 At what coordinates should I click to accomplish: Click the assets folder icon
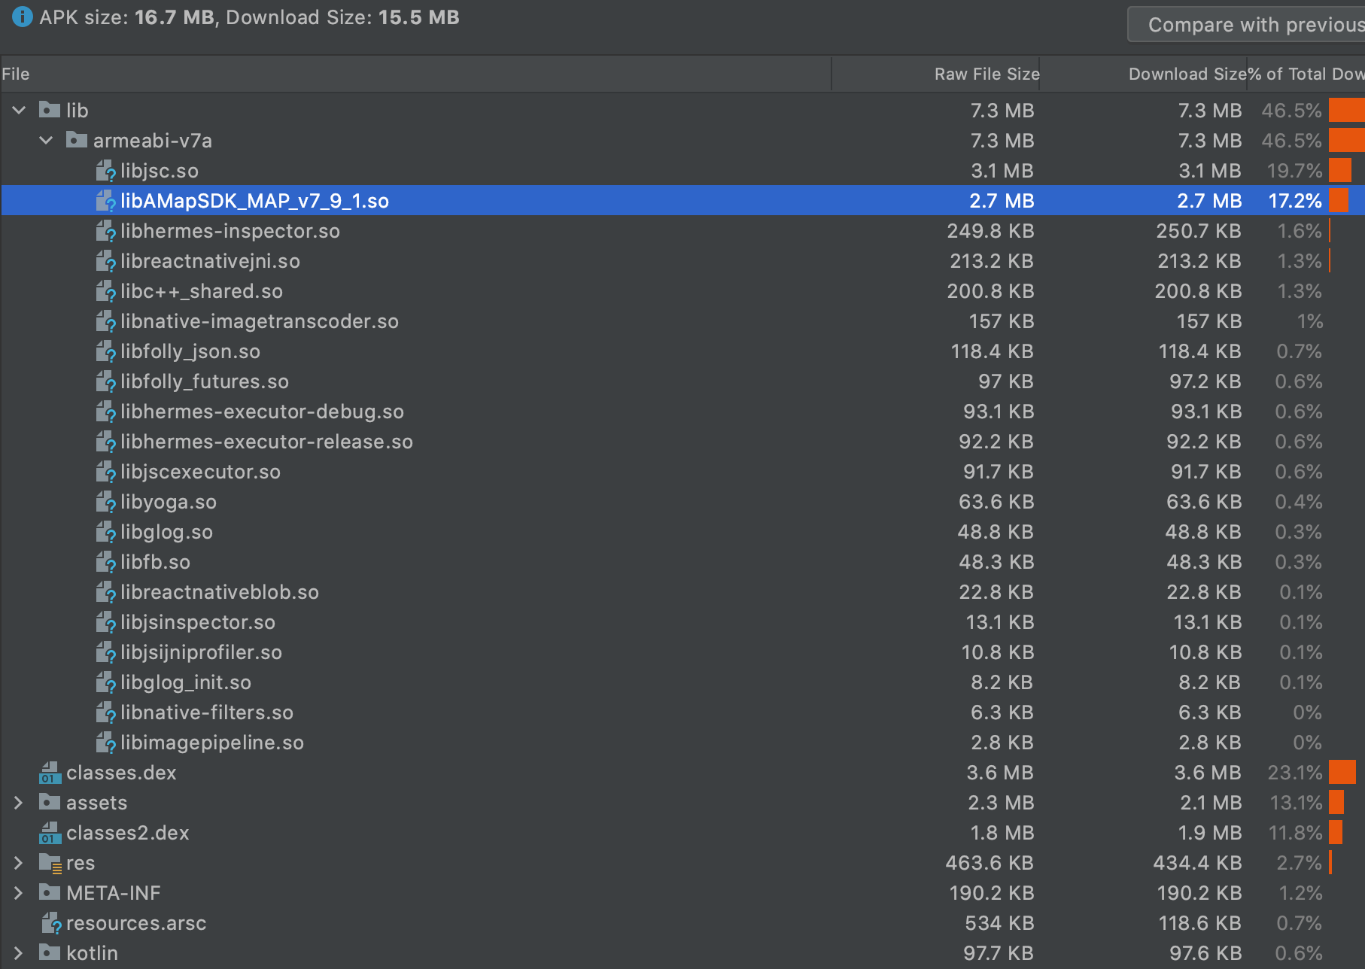[x=50, y=802]
